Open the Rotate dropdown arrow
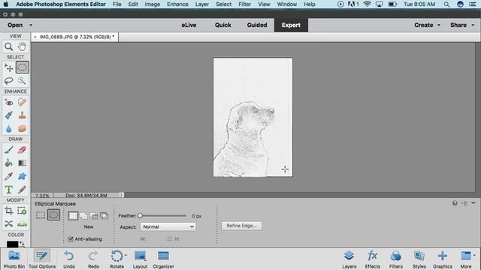The width and height of the screenshot is (481, 270). 126,255
